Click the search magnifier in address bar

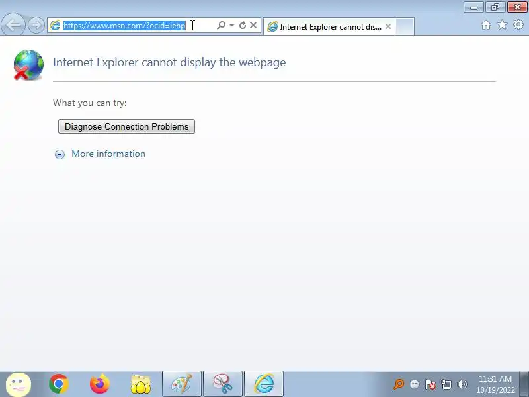point(222,25)
